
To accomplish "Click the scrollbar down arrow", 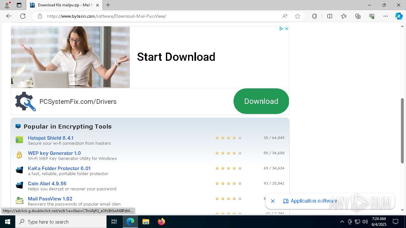I will pyautogui.click(x=403, y=210).
